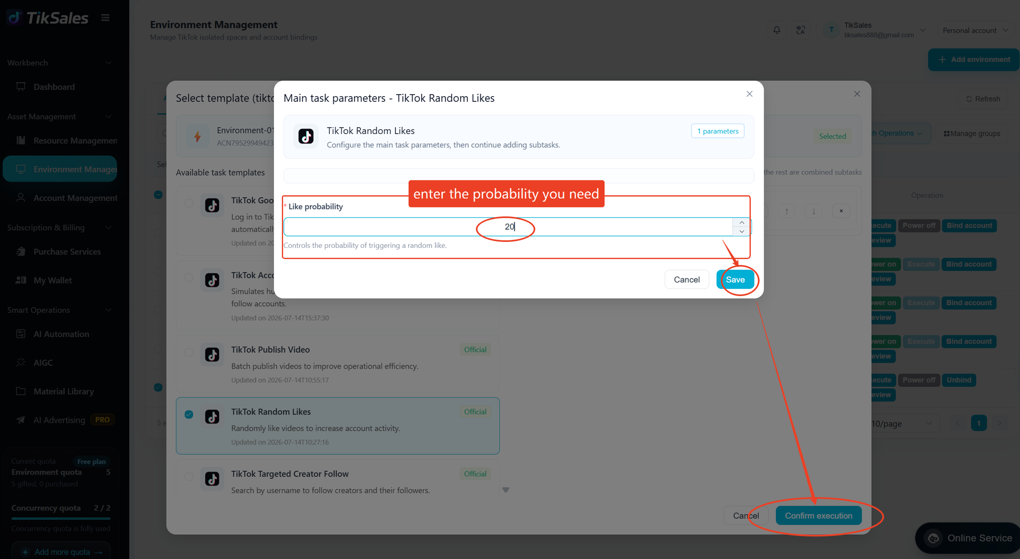Select the TikTok Publish Video radio button
The width and height of the screenshot is (1020, 559).
pos(189,352)
